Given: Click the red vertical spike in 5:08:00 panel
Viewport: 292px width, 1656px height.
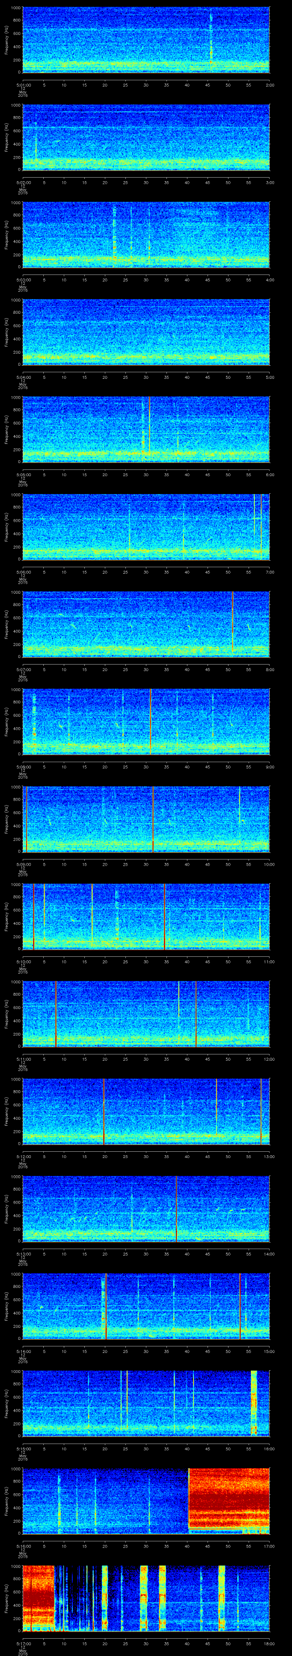Looking at the screenshot, I should [x=150, y=721].
